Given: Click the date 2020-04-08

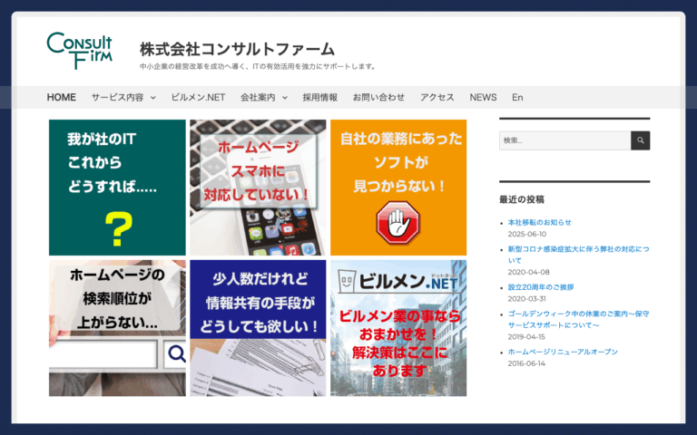Looking at the screenshot, I should 528,272.
